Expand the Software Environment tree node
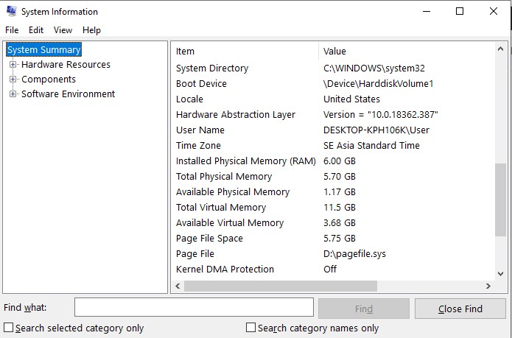 tap(13, 94)
